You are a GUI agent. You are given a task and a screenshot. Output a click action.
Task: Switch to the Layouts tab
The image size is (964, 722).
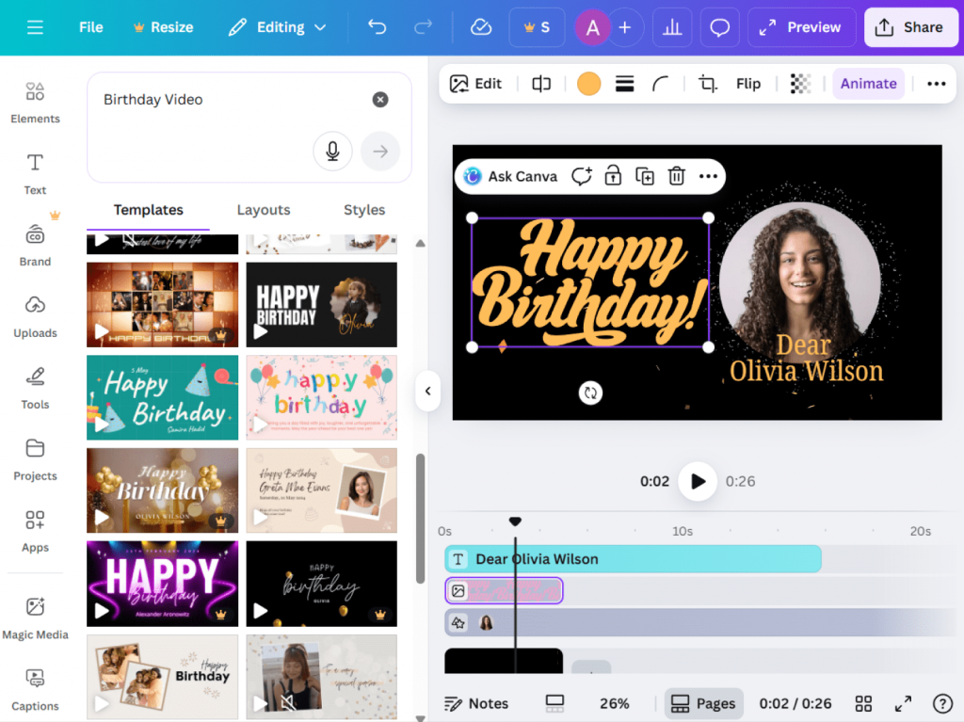click(x=264, y=210)
